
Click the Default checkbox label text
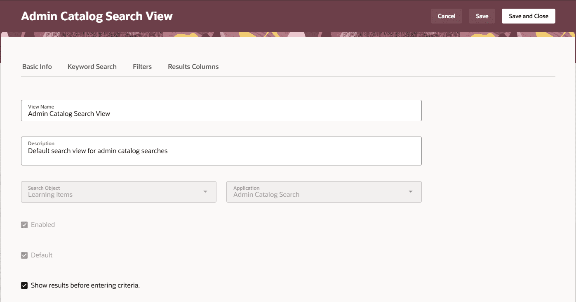42,255
